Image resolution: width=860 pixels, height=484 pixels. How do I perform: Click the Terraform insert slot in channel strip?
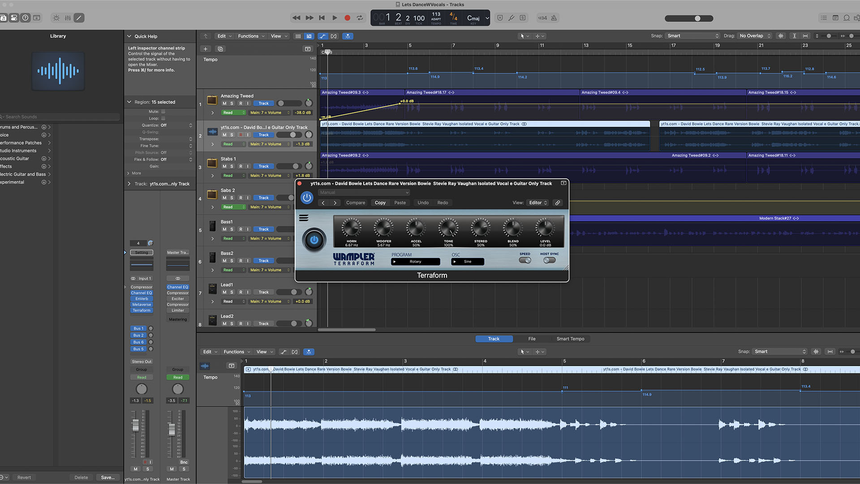(x=142, y=310)
